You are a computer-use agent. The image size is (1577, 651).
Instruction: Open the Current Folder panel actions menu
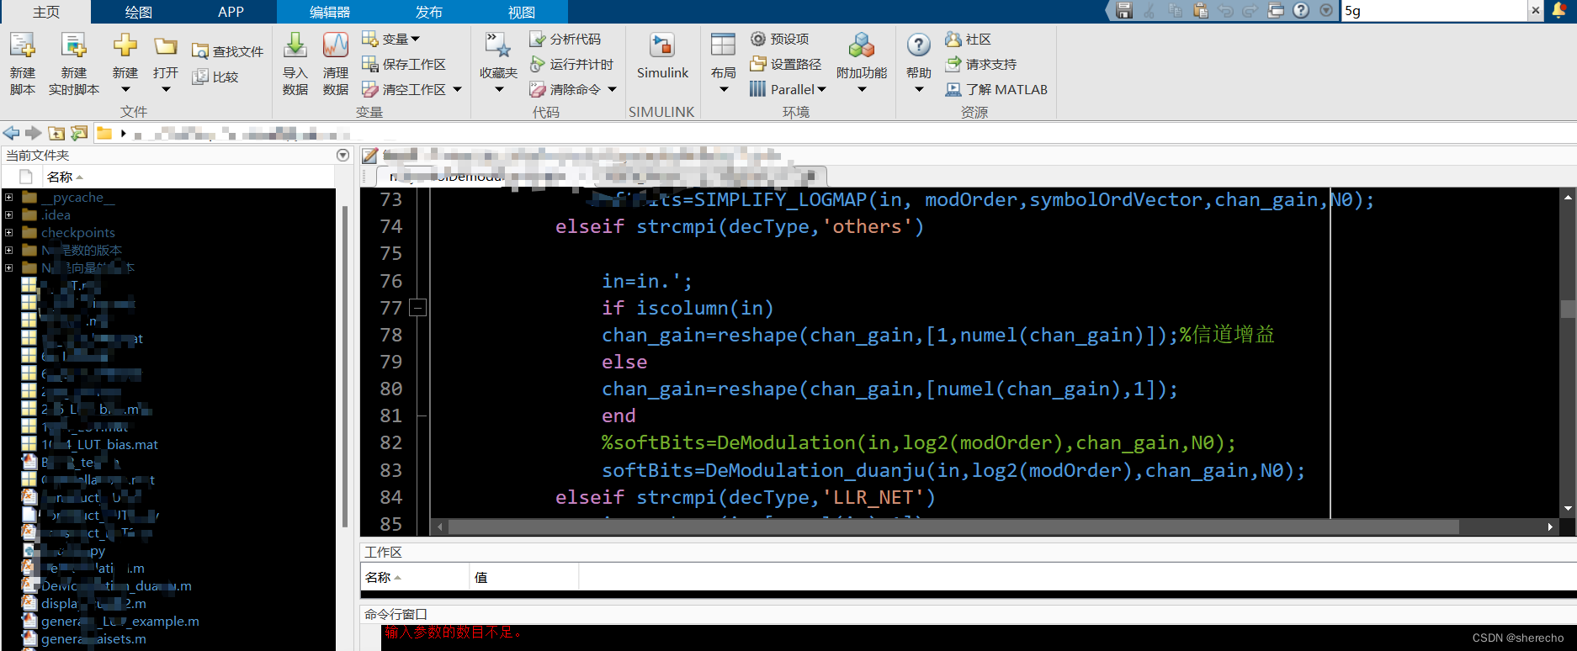342,155
